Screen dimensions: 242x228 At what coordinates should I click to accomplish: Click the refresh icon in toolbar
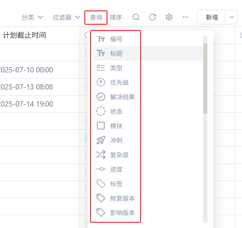click(x=153, y=17)
